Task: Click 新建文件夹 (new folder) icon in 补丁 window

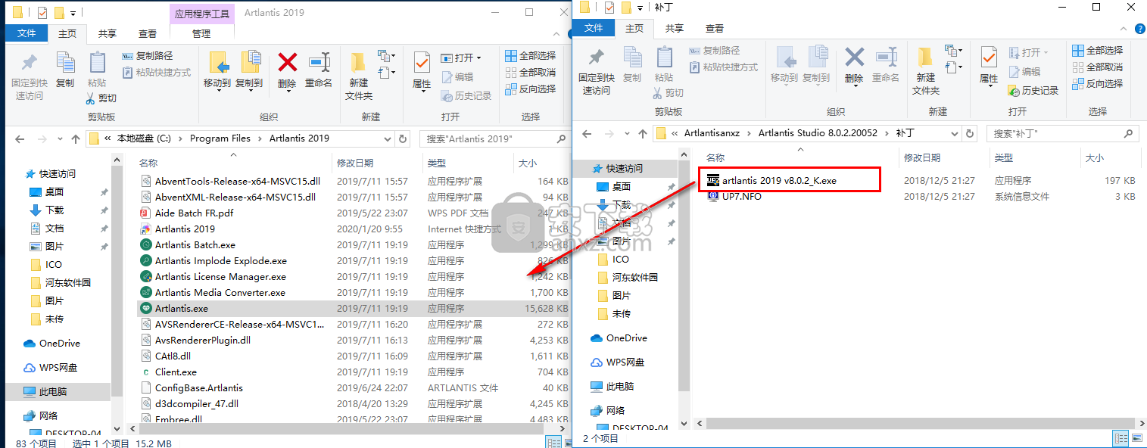Action: (926, 58)
